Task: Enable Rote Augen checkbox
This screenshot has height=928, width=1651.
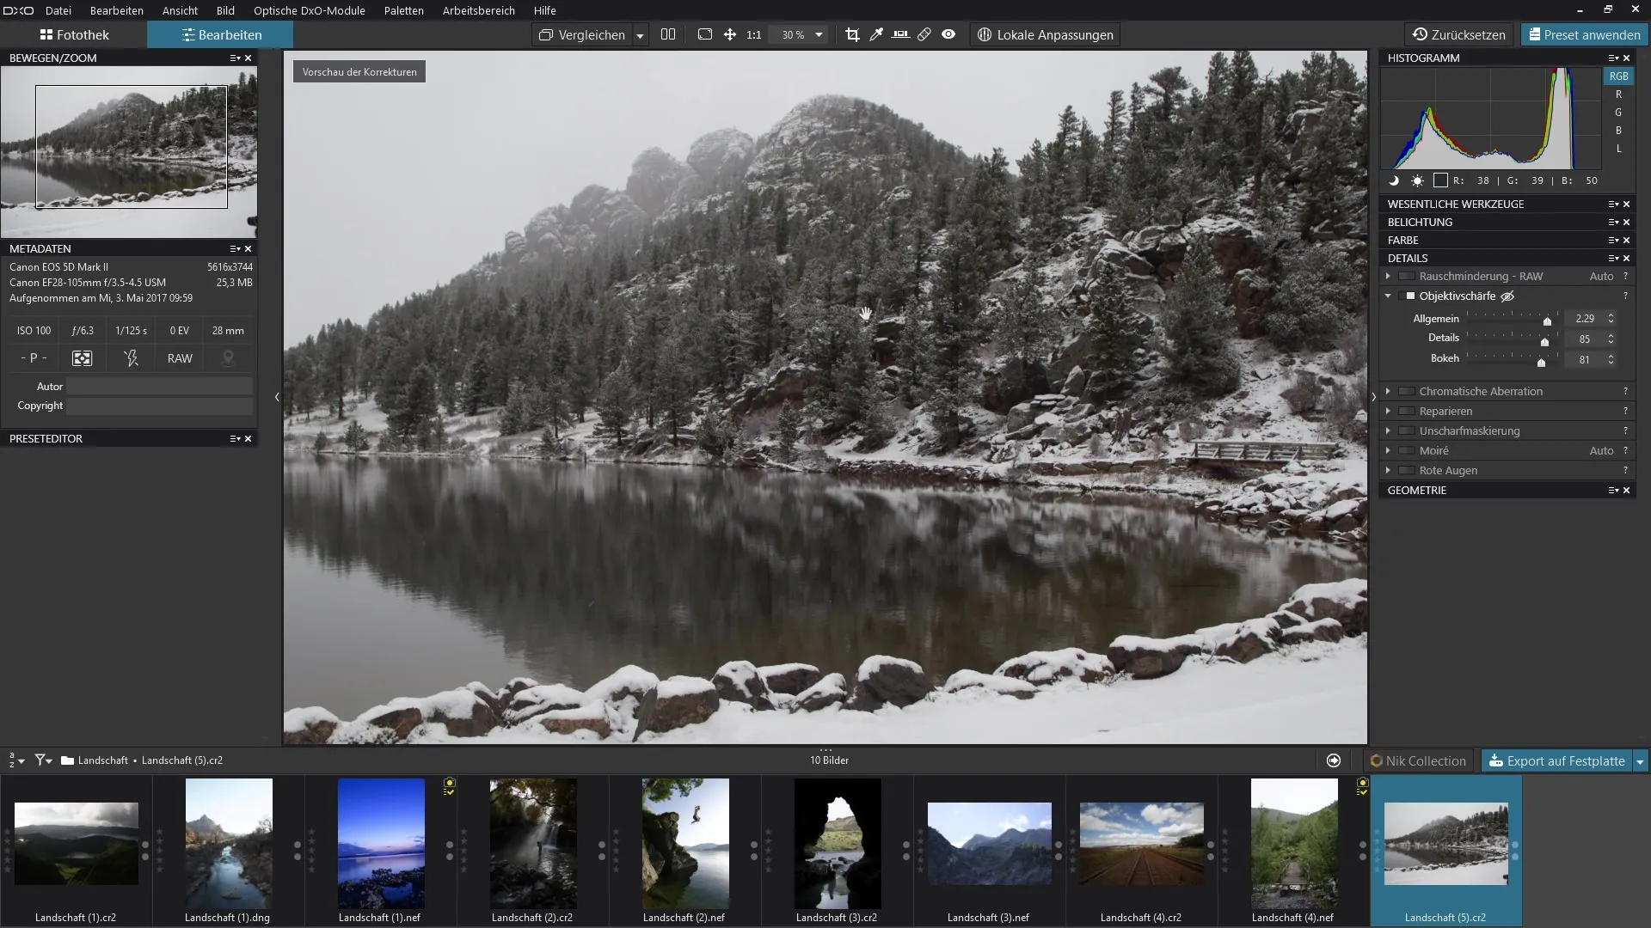Action: click(1407, 471)
